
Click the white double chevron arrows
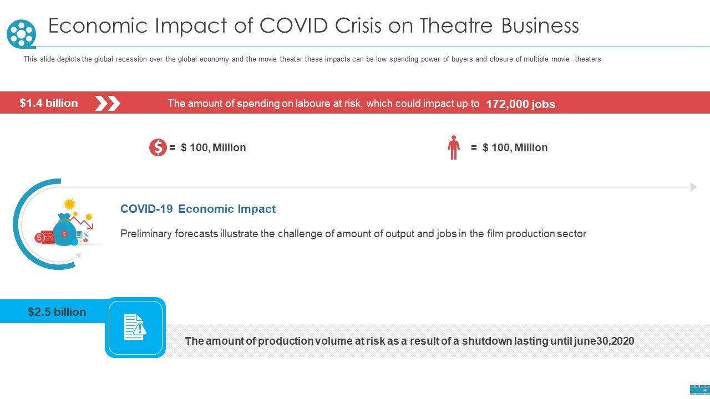pyautogui.click(x=107, y=103)
